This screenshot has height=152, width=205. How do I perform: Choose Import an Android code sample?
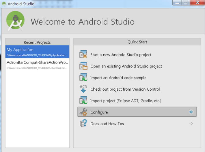coord(118,78)
